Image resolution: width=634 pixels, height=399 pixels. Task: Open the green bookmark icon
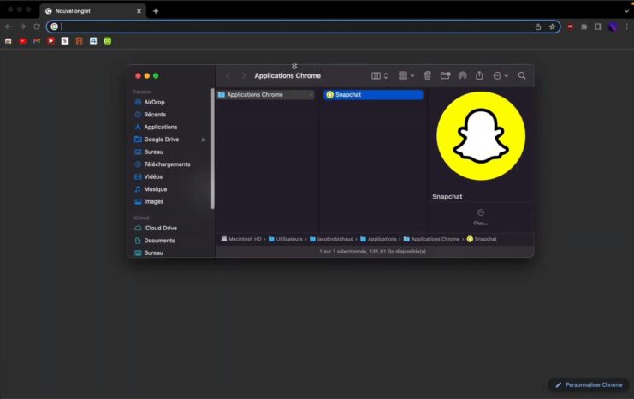click(x=108, y=41)
